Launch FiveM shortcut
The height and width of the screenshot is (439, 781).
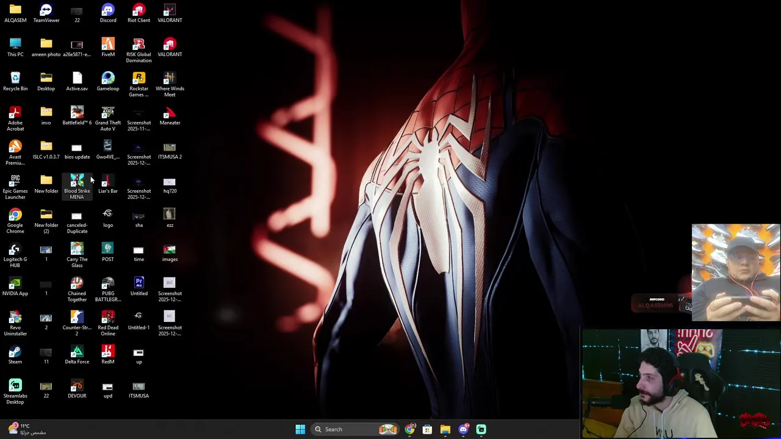[x=108, y=47]
